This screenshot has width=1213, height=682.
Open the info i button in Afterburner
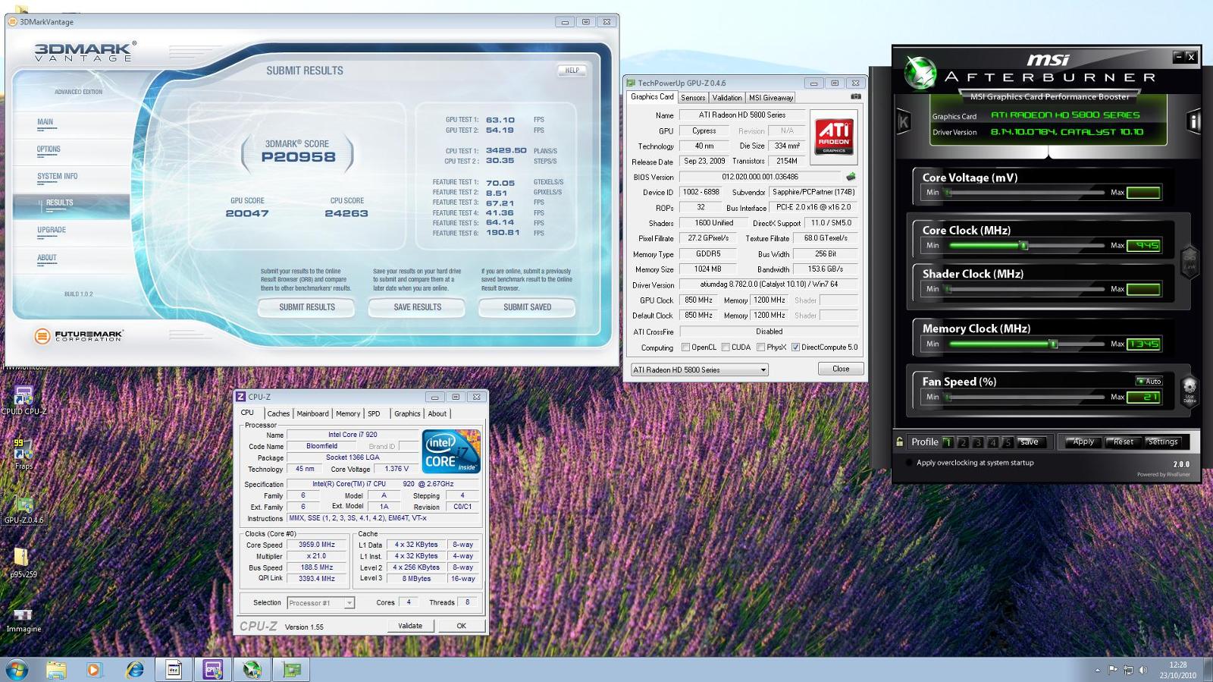pos(1193,121)
